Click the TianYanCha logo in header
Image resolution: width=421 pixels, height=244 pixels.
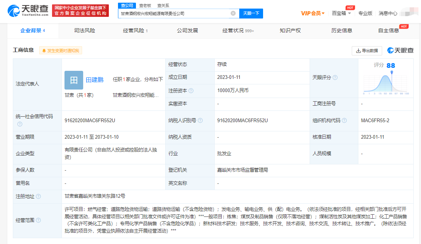(28, 11)
